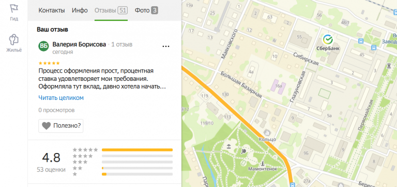397x187 pixels.
Task: Click the Ваш отзыв heading
Action: [x=52, y=29]
